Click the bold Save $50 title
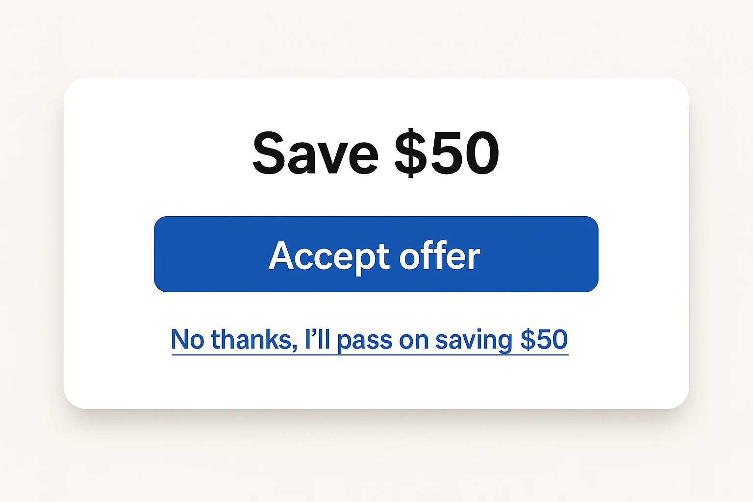Screen dimensions: 753x502 coord(376,153)
